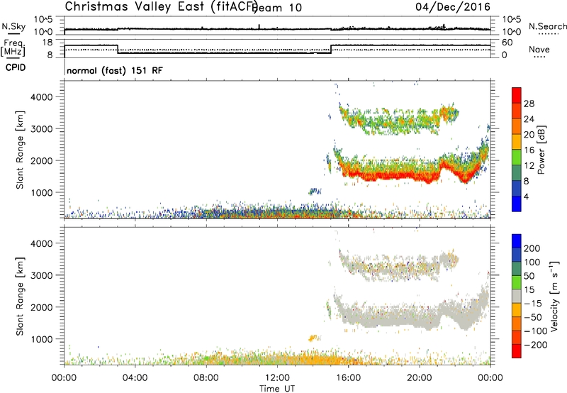Click 'Slant Range [km]' label of power panel
567x393 pixels.
[x=20, y=150]
